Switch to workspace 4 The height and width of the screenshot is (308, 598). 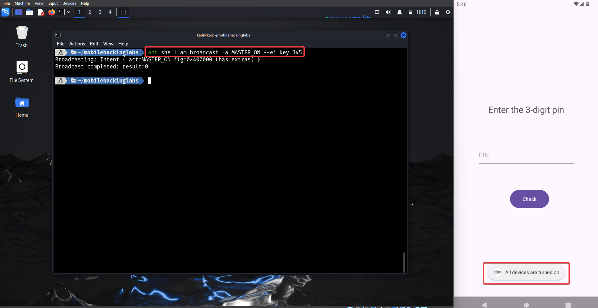(110, 12)
